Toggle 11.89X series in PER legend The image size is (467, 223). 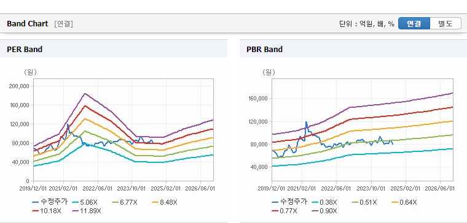(87, 211)
